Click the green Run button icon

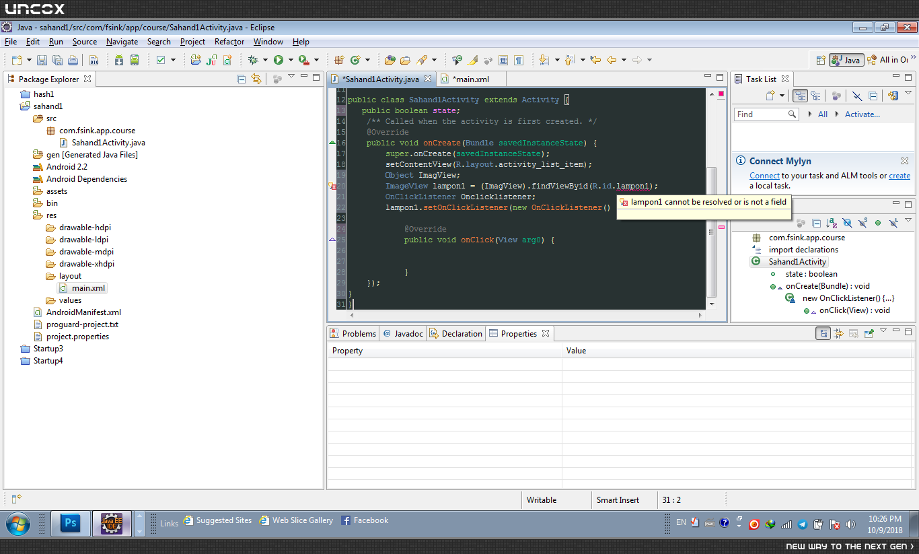point(278,60)
